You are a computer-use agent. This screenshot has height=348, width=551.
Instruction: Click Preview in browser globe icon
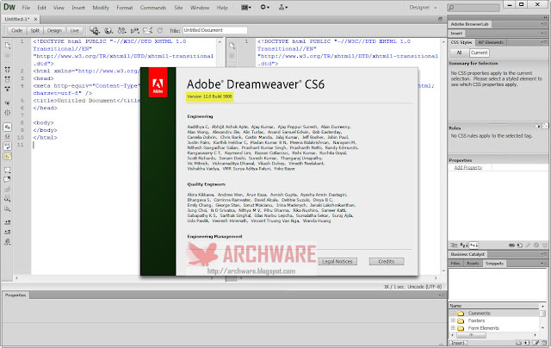108,31
